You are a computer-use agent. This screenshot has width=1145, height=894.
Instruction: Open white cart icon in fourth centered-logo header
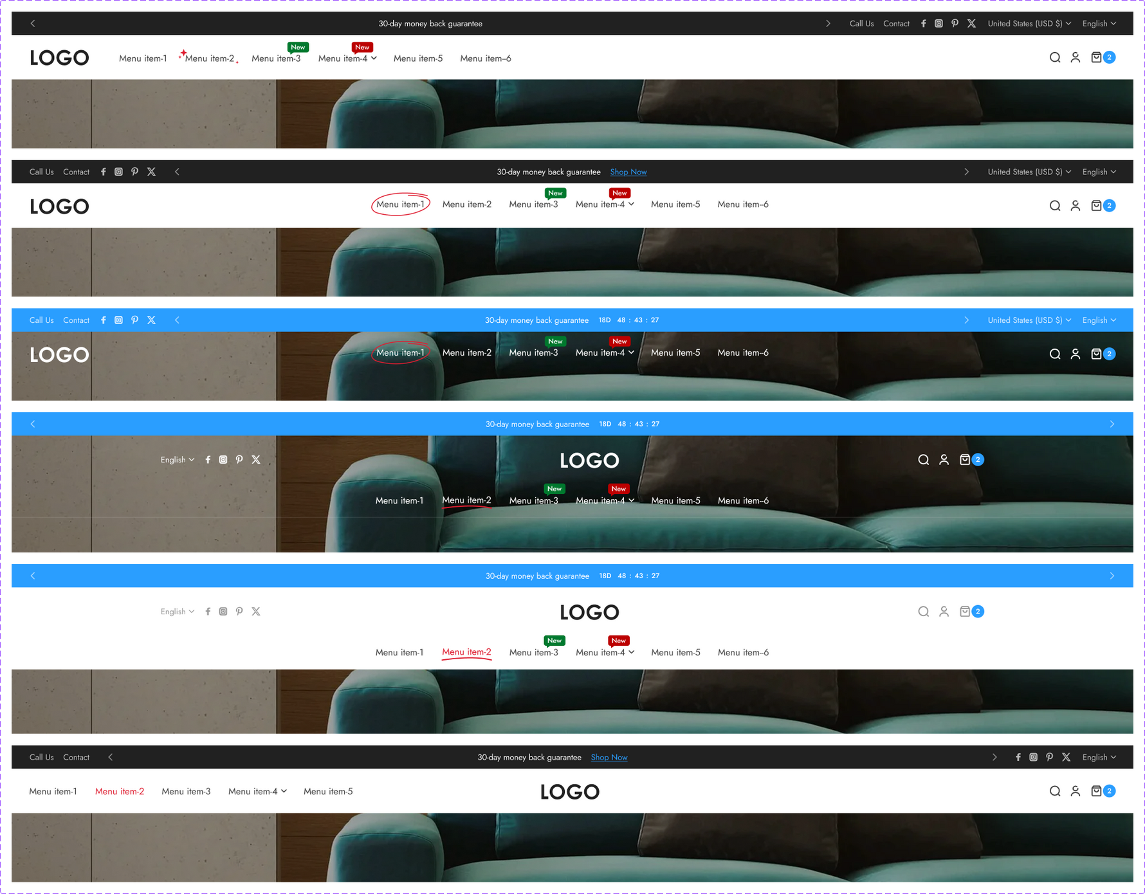click(x=965, y=460)
